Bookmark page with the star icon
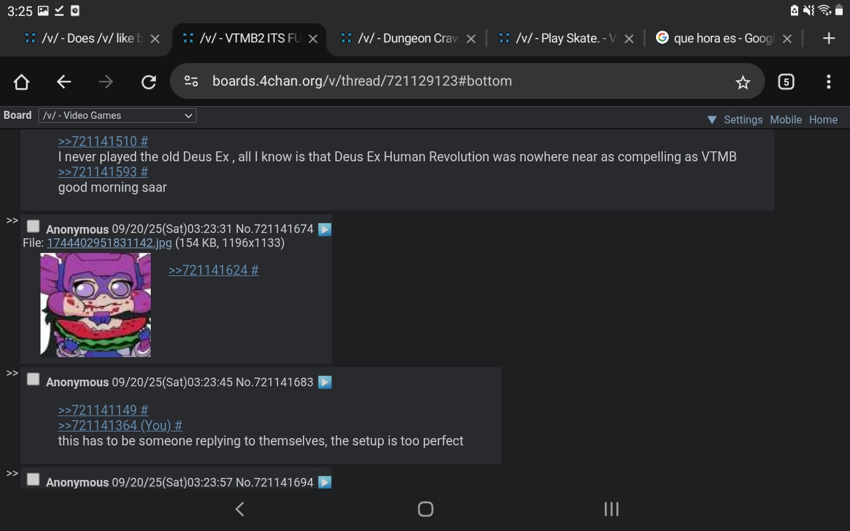 (x=742, y=82)
